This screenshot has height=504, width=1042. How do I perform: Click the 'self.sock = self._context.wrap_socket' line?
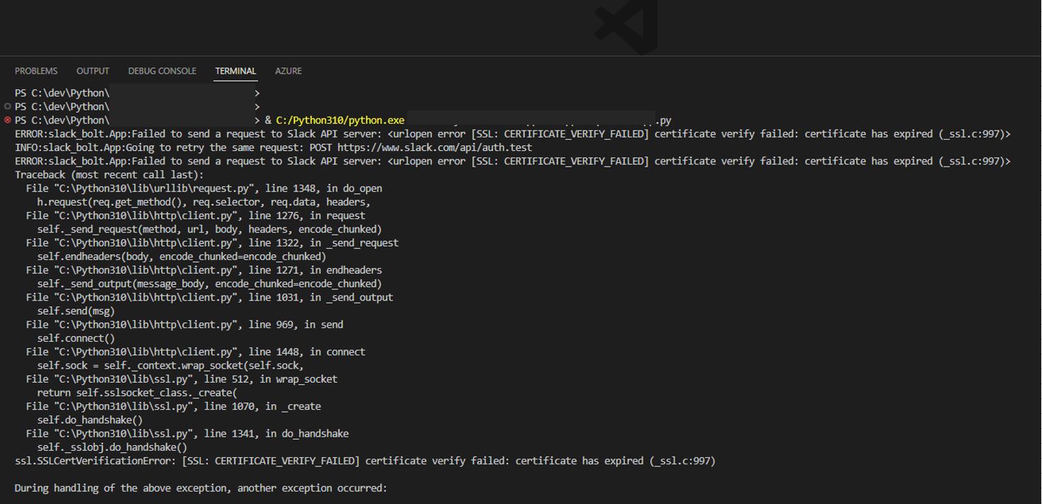[x=171, y=366]
